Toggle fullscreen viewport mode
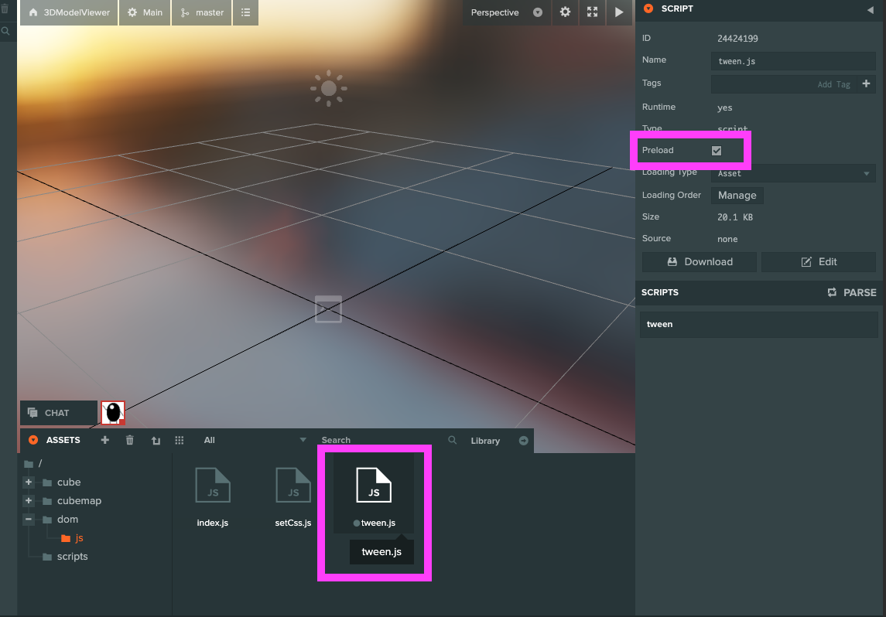This screenshot has width=886, height=617. tap(592, 12)
